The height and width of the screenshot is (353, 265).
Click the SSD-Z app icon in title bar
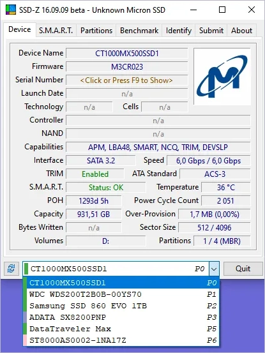[x=10, y=10]
